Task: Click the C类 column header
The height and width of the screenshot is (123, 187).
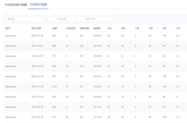Action: [137, 28]
